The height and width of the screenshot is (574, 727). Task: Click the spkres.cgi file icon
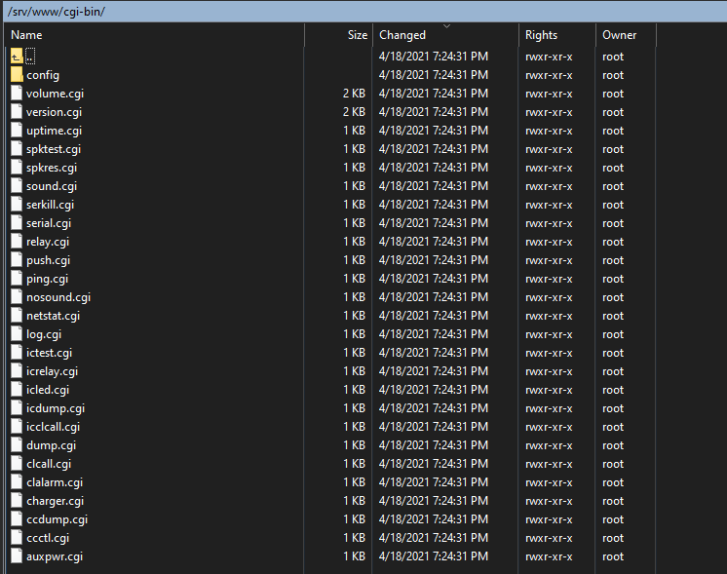[17, 168]
